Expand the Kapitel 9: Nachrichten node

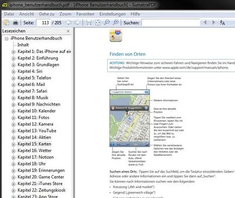14,105
